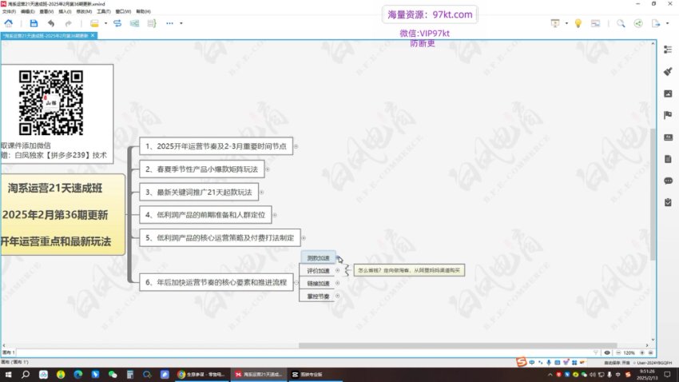The image size is (679, 382).
Task: Click the Share icon in the top toolbar
Action: coord(637,23)
